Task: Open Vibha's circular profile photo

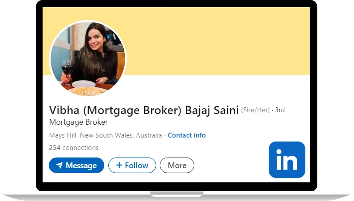Action: point(88,59)
